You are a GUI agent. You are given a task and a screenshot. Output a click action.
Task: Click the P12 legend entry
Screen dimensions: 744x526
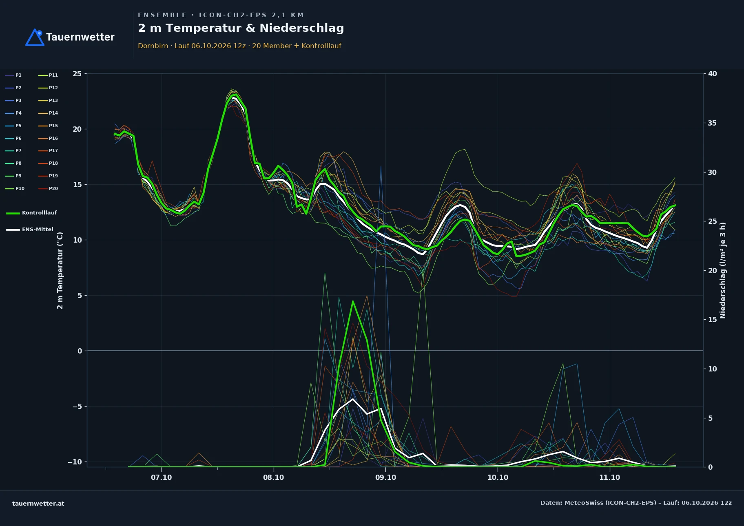point(48,88)
